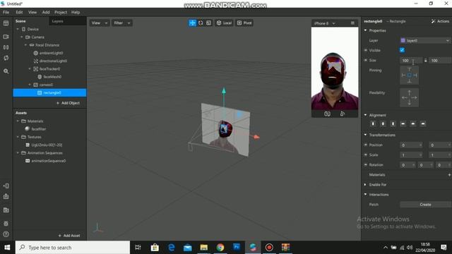Collapse the Device tree node
The image size is (452, 254).
tap(18, 29)
